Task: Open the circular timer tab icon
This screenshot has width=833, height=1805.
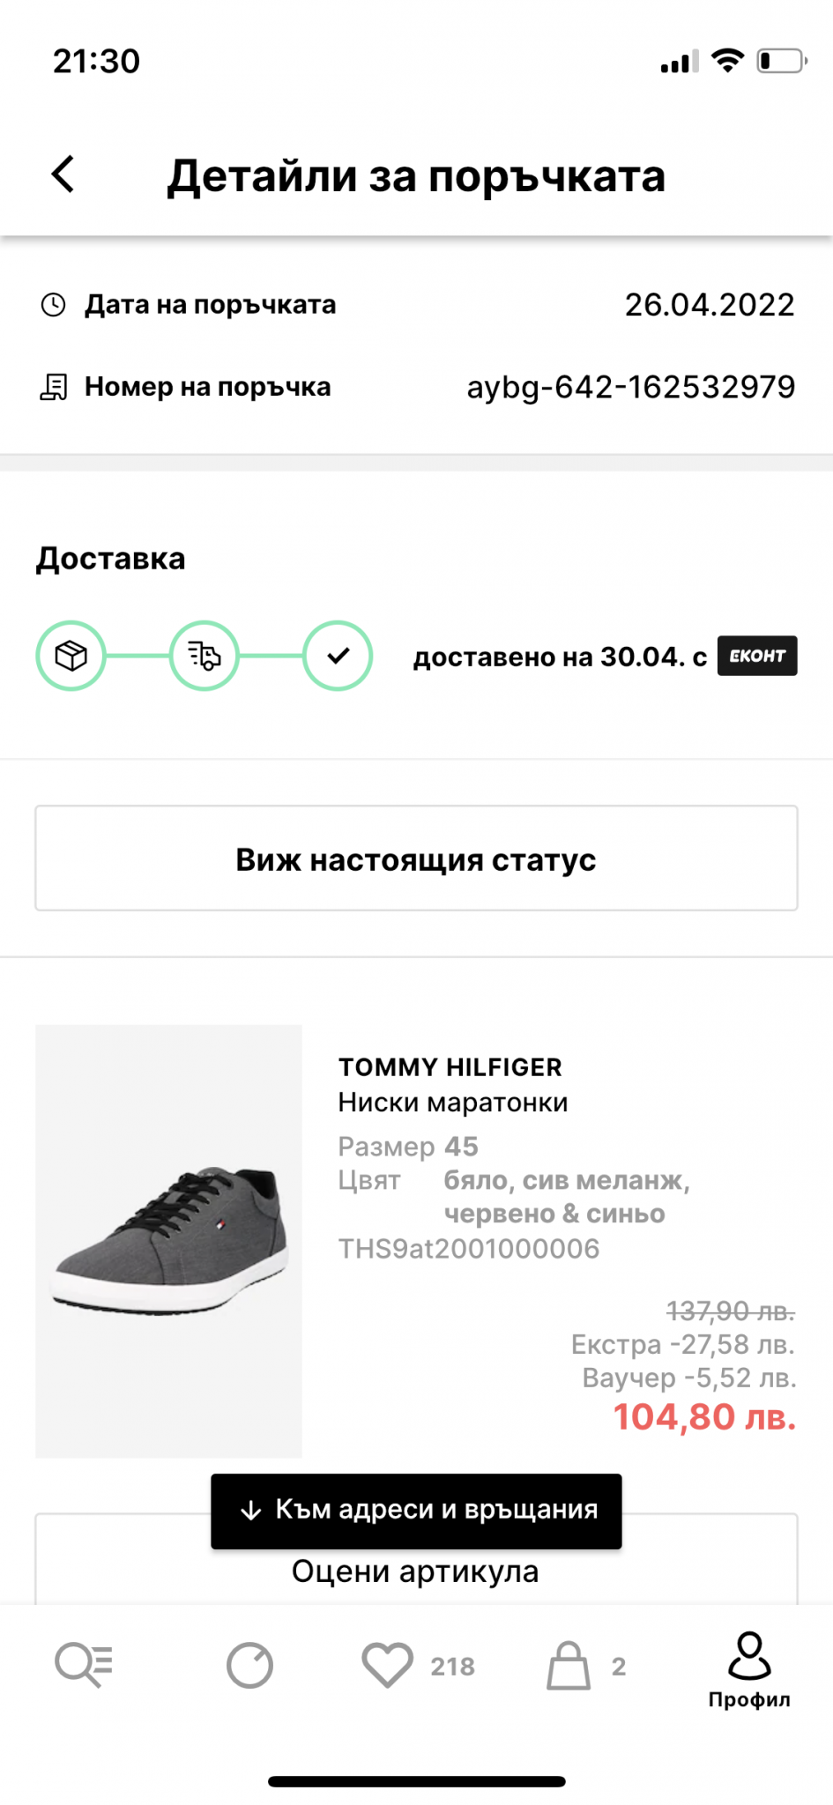Action: click(x=250, y=1665)
